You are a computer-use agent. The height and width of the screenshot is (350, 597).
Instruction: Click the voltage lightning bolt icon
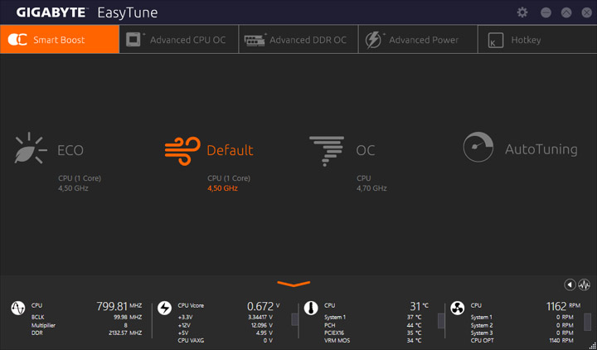point(164,308)
